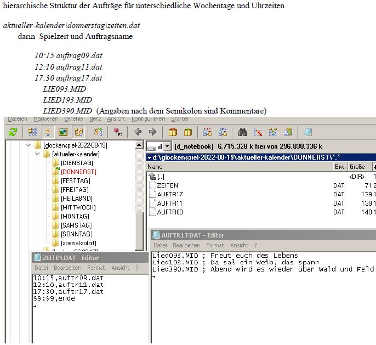This screenshot has width=376, height=345.
Task: Open the multi-rename tool icon
Action: click(258, 132)
